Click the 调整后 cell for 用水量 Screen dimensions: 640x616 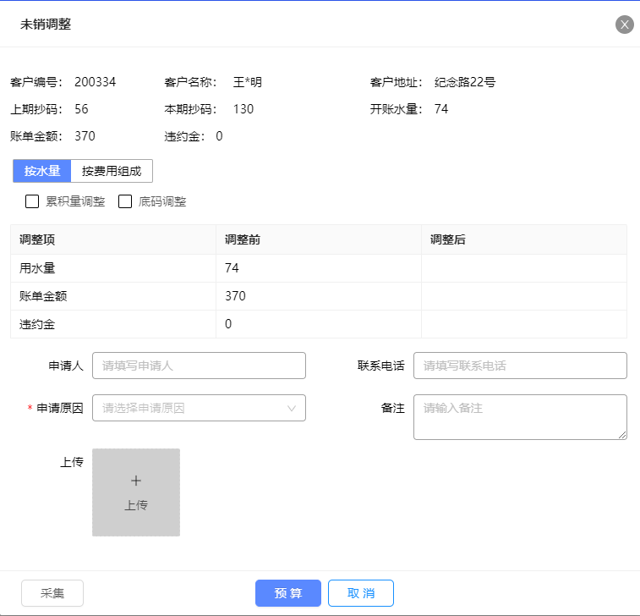524,268
